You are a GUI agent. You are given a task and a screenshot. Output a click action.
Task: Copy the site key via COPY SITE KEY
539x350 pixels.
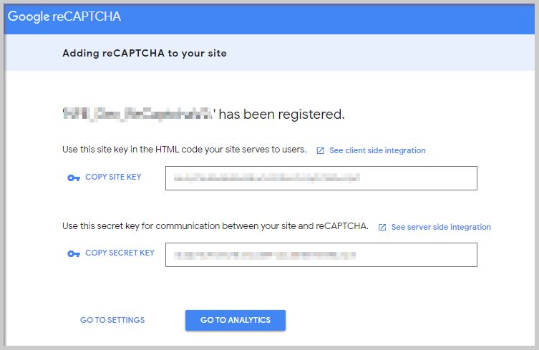tap(113, 177)
